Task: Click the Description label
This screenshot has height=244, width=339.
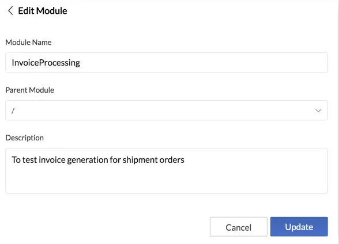Action: [x=24, y=138]
